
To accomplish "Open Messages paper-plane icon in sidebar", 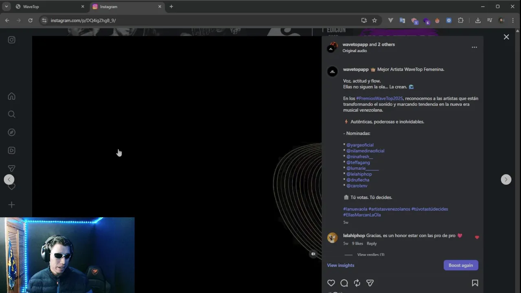I will pyautogui.click(x=12, y=168).
